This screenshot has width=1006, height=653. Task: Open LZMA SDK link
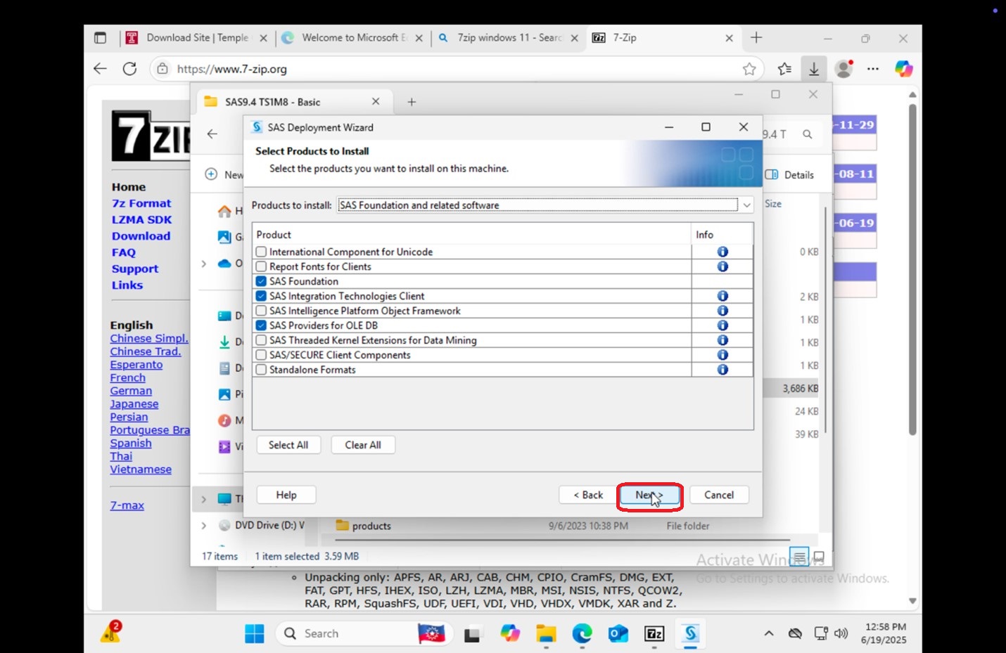point(141,219)
